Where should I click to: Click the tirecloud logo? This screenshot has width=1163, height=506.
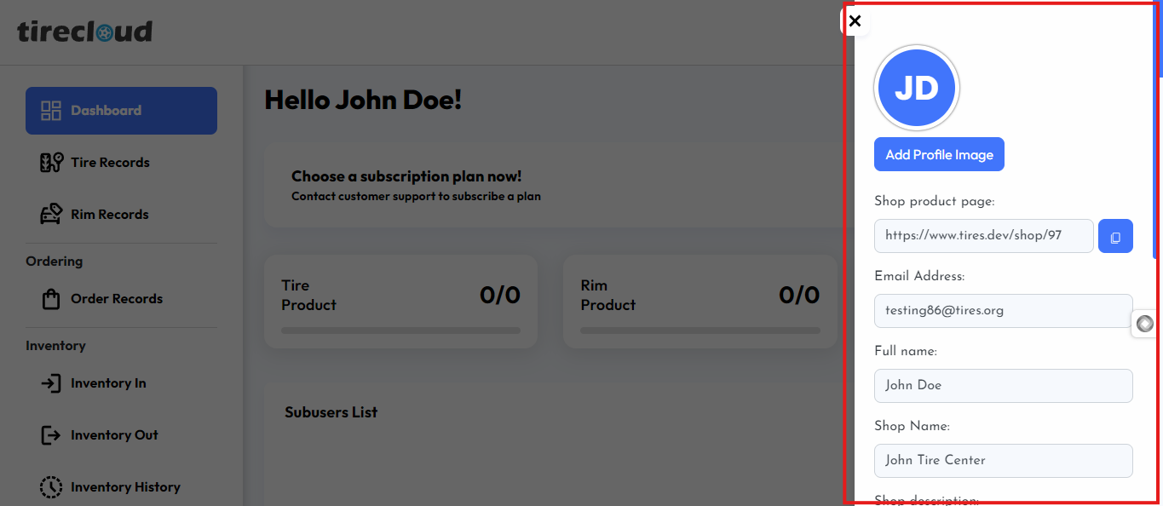pos(84,32)
